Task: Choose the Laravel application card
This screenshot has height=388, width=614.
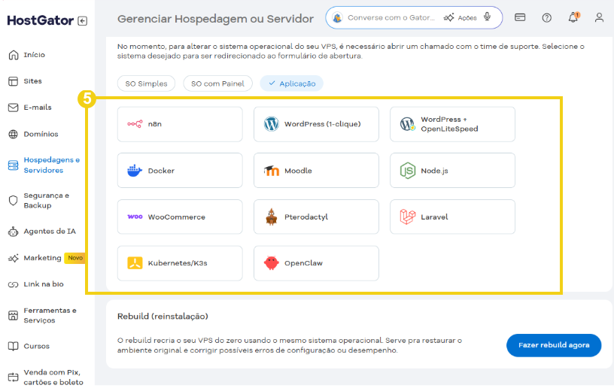Action: (453, 217)
